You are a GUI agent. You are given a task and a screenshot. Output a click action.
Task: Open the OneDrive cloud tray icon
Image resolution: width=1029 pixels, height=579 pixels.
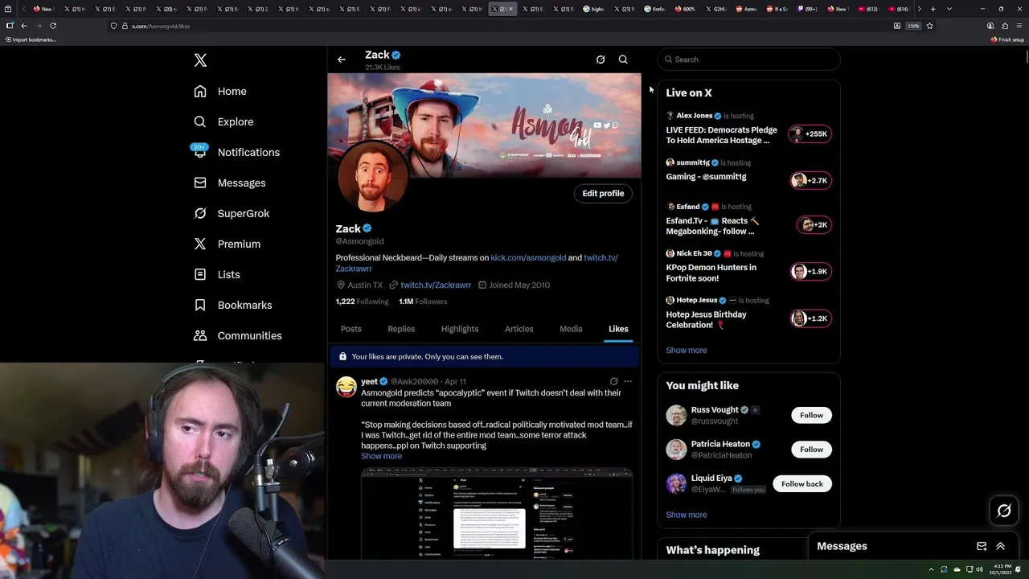coord(956,569)
